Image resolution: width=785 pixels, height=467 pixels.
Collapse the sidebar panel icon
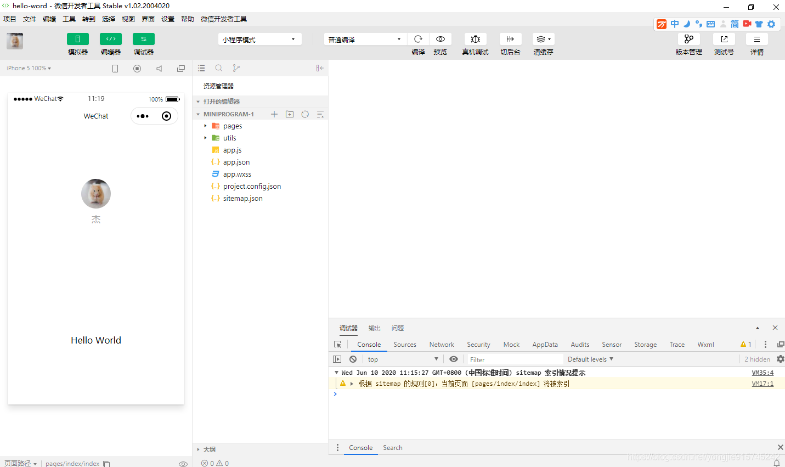320,68
